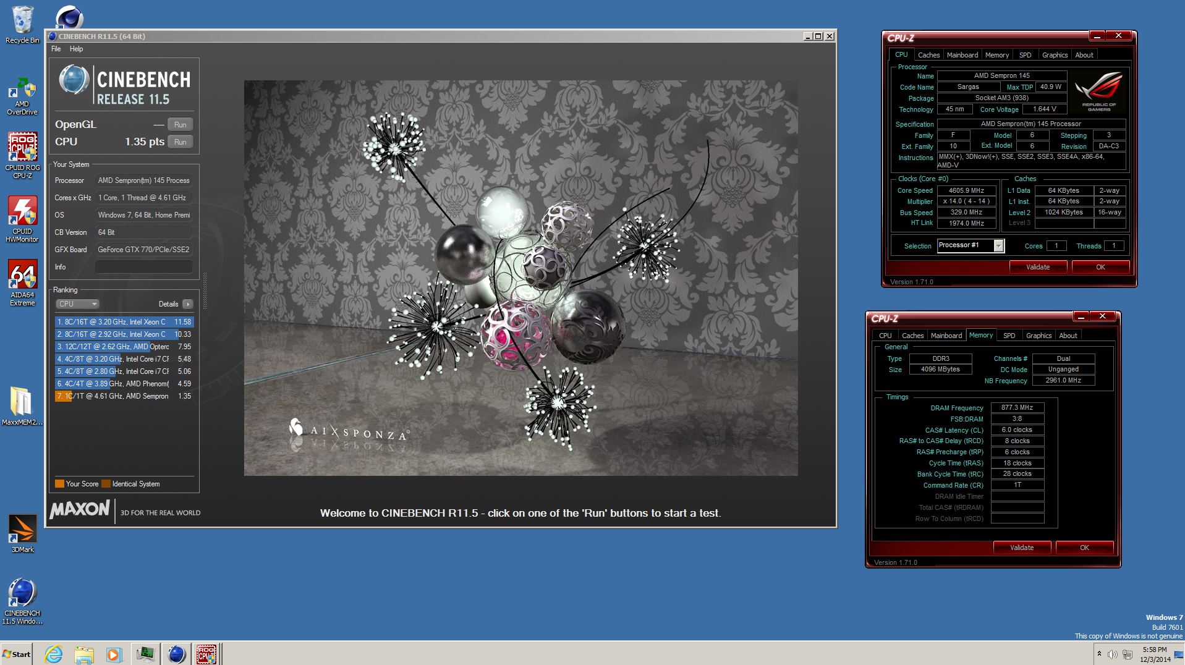The width and height of the screenshot is (1185, 665).
Task: Click the DRAM Frequency 877.3 MHz value
Action: pyautogui.click(x=1017, y=407)
